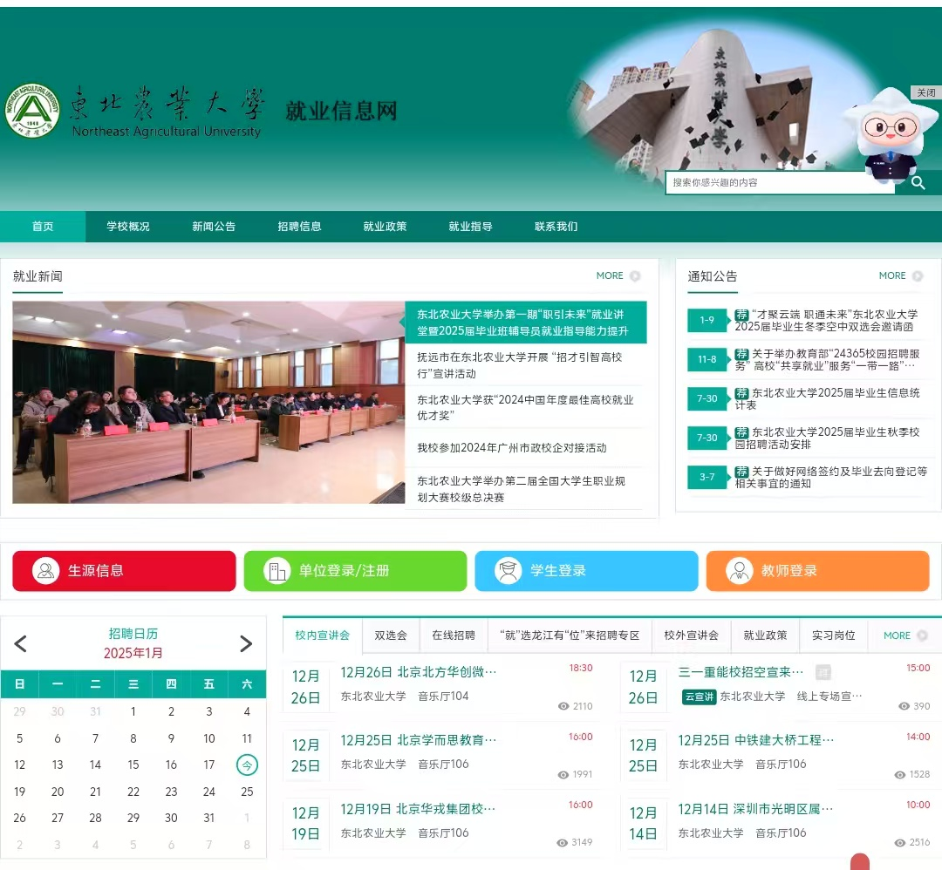The height and width of the screenshot is (870, 942).
Task: Open 单位登录/注册 green button
Action: (x=355, y=571)
